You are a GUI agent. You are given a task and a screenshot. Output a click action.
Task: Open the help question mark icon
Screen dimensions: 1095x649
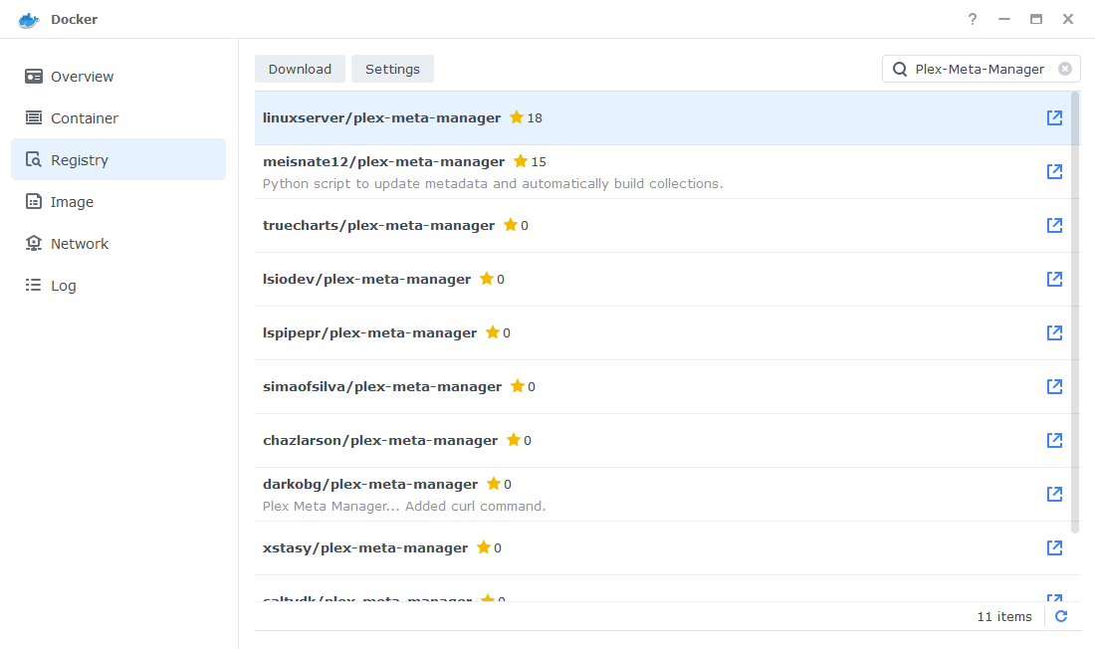click(x=973, y=19)
